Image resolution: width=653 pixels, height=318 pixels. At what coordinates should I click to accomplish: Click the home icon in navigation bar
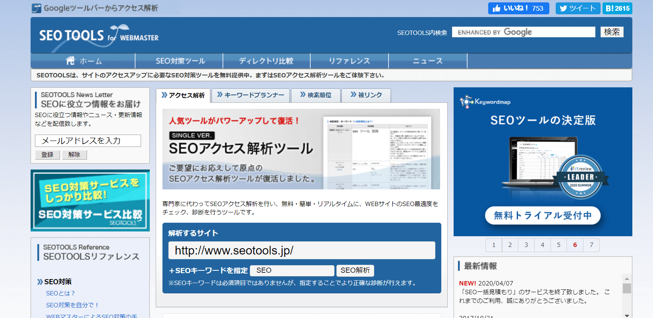70,61
